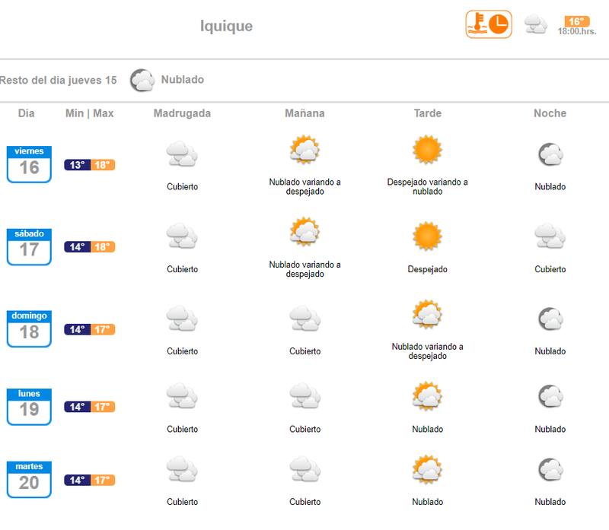Click Saturday's Madrugada Cubierto cloud icon
Image resolution: width=609 pixels, height=530 pixels.
click(182, 236)
